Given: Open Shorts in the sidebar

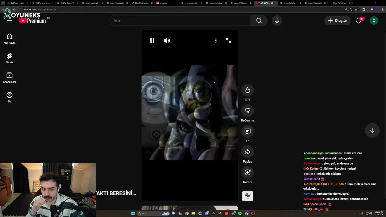Looking at the screenshot, I should (9, 58).
